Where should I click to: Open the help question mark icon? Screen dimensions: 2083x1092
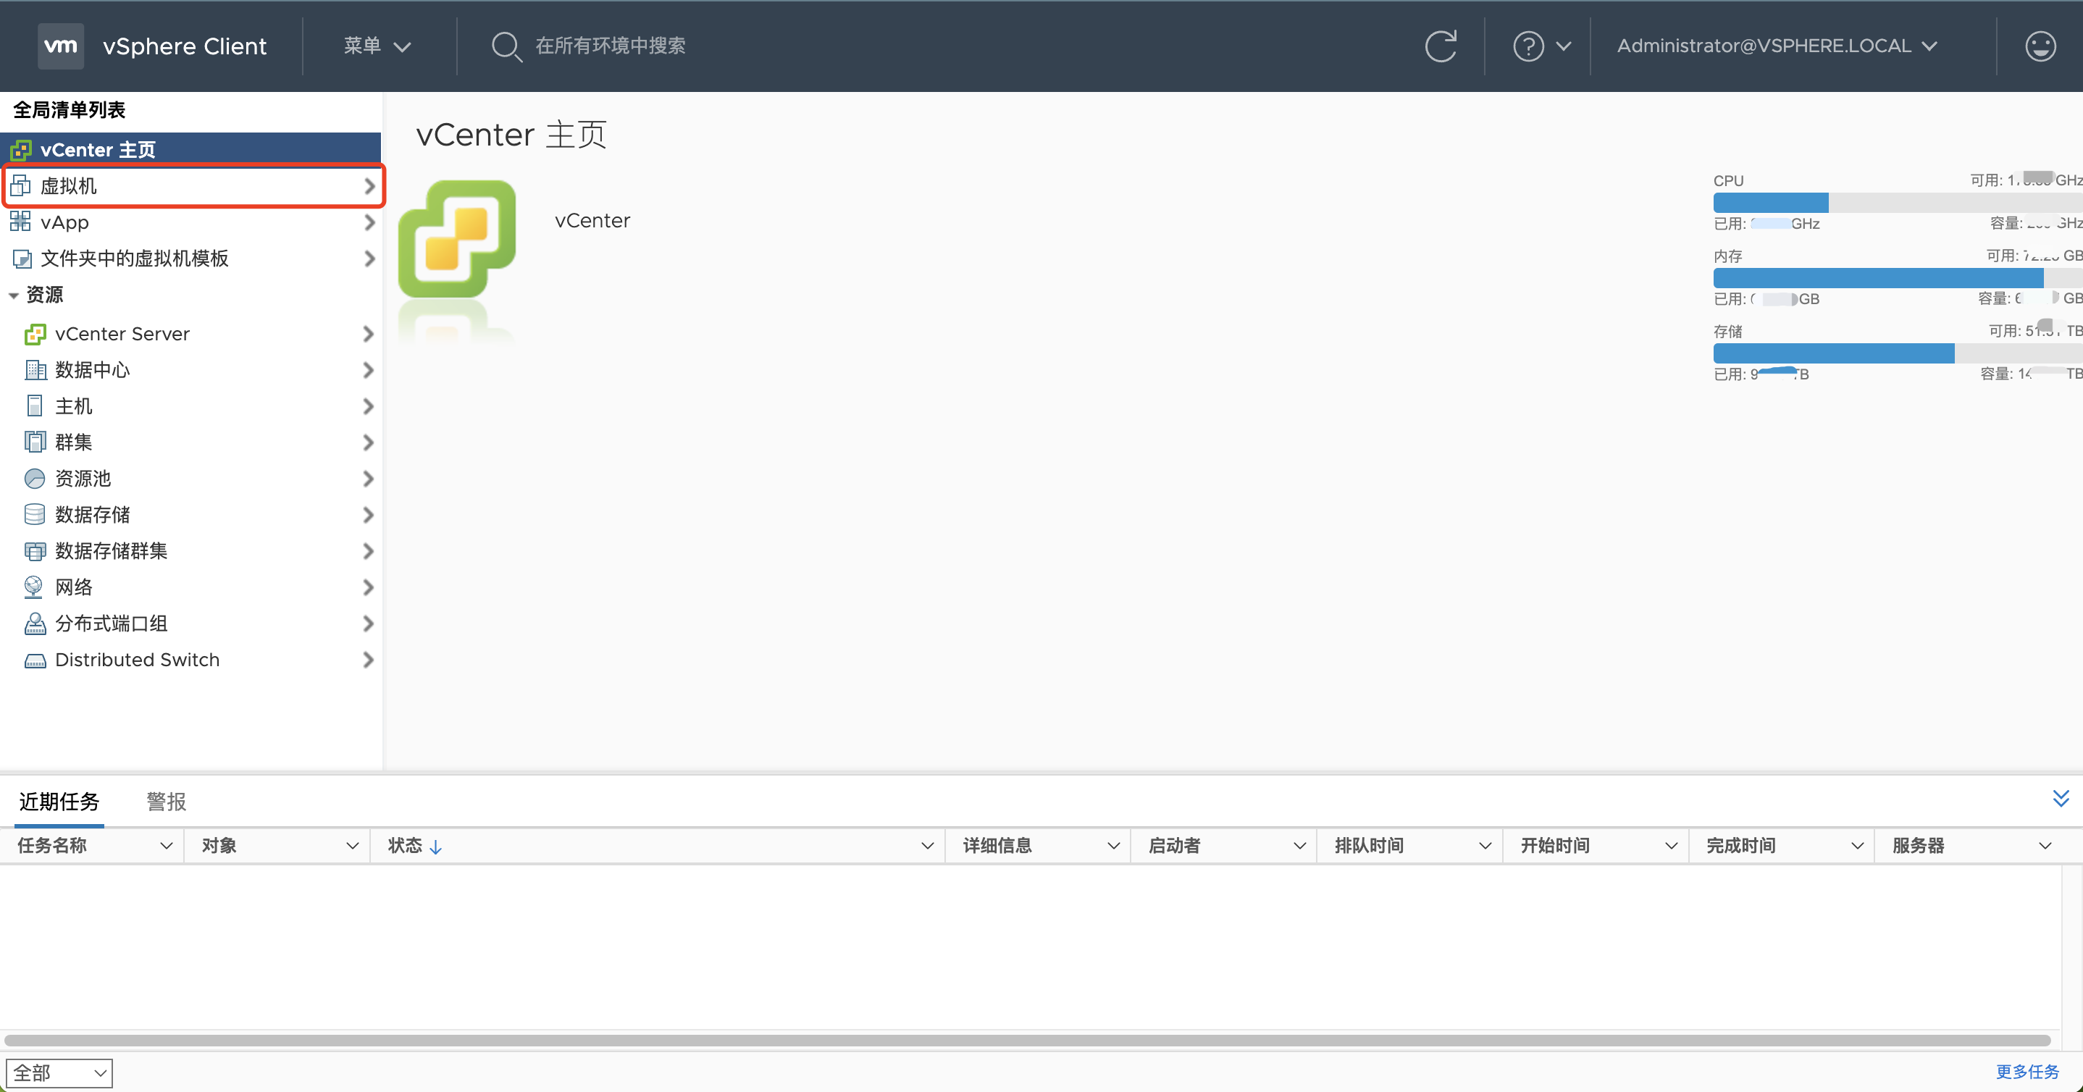pyautogui.click(x=1527, y=46)
